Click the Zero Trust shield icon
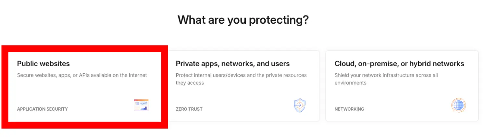 300,106
